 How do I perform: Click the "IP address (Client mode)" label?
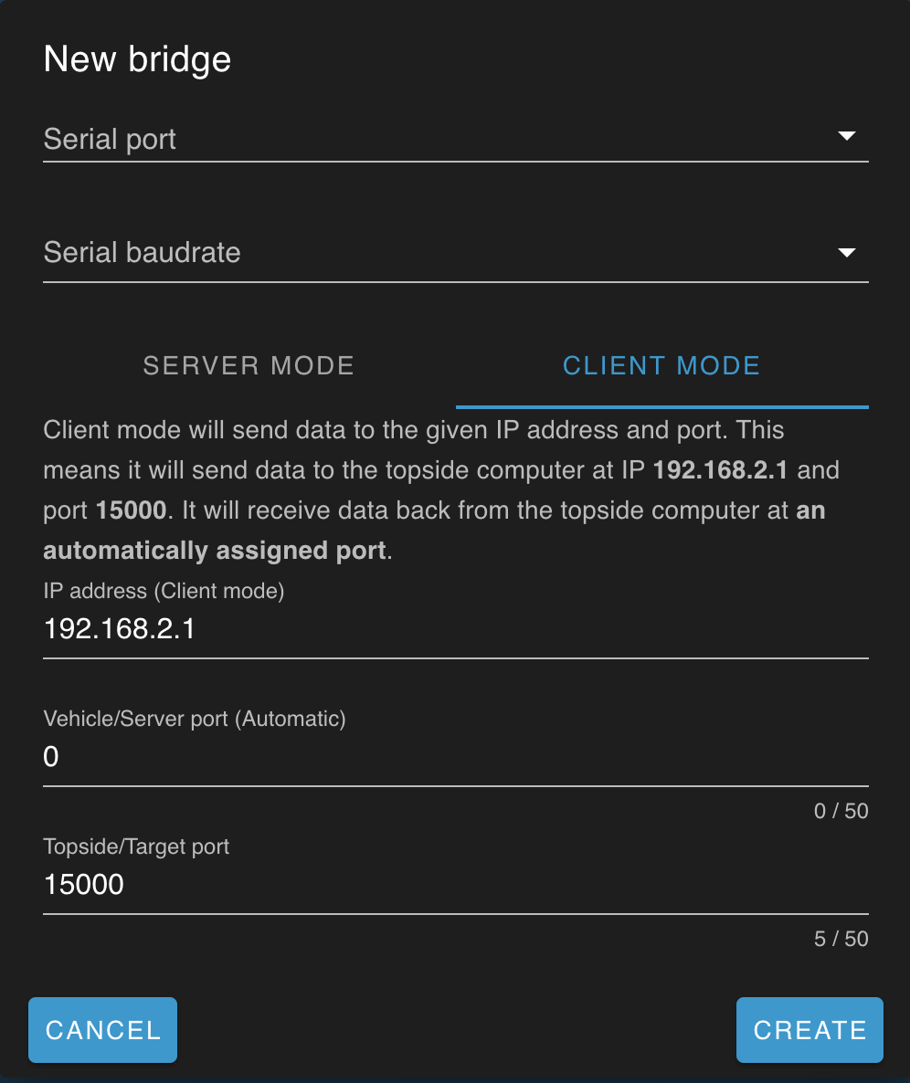click(164, 592)
